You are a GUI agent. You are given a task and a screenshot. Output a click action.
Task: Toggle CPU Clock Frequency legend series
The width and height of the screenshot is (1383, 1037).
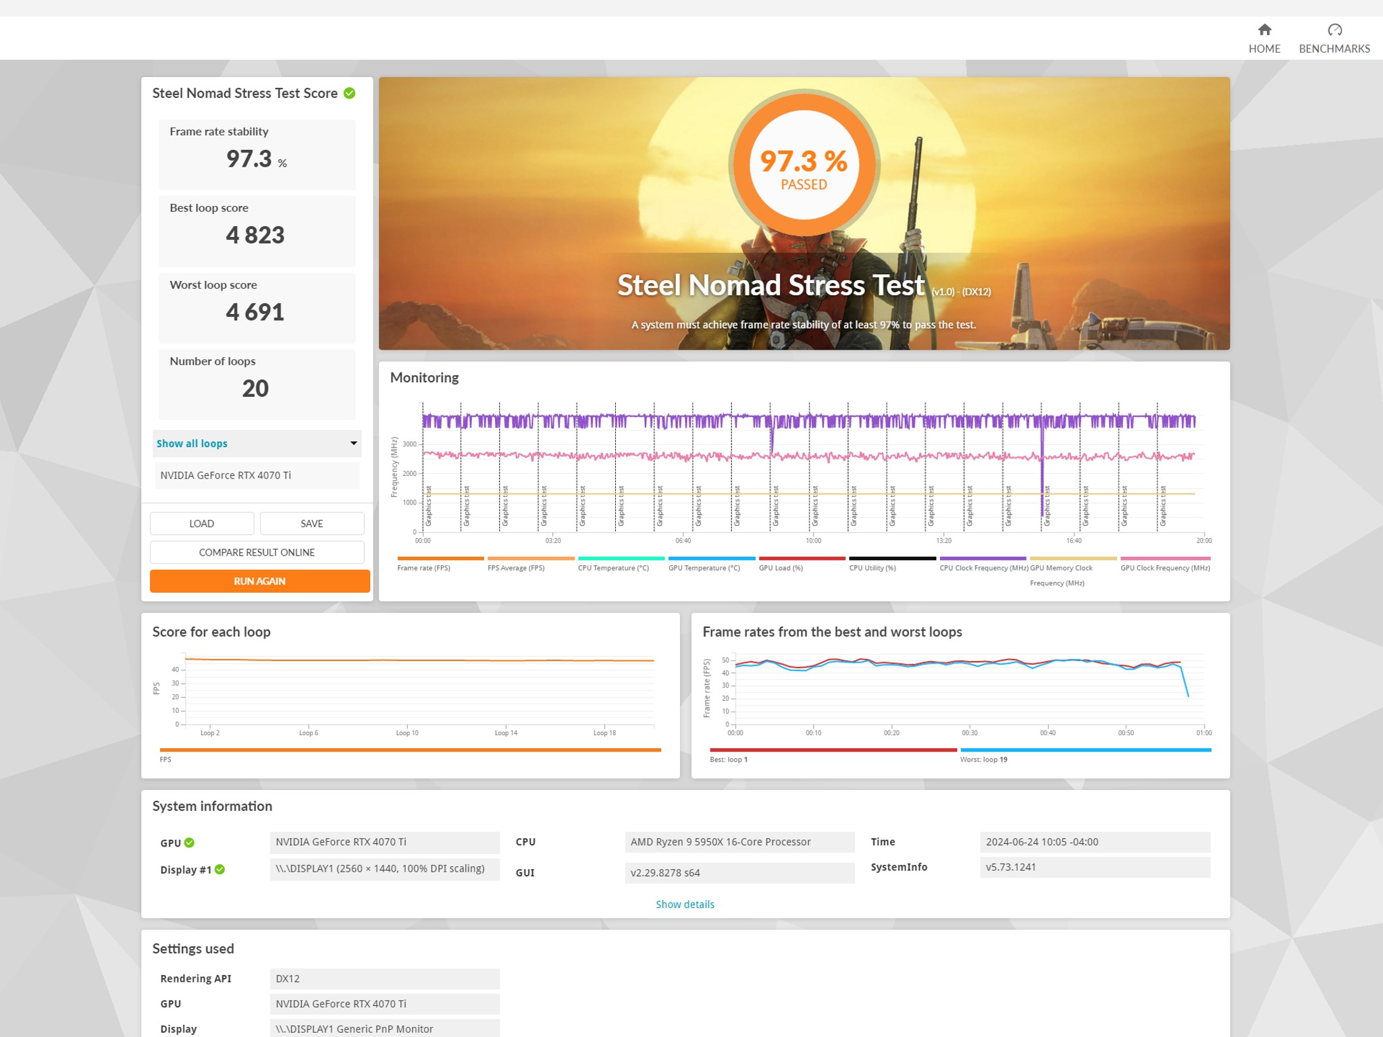(983, 564)
